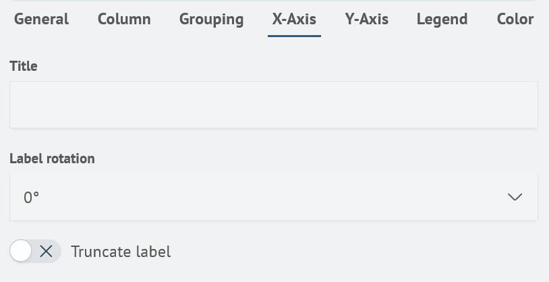Screen dimensions: 549x282
Task: Click the 'Title' field label
Action: tap(24, 66)
